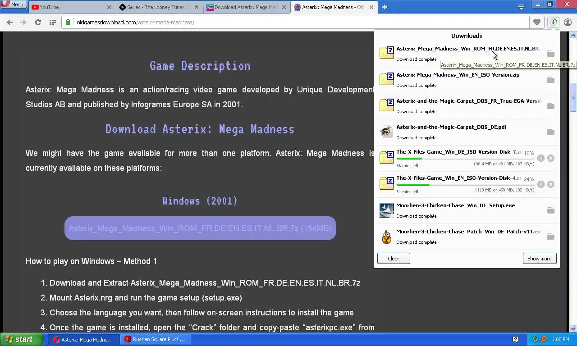Show Magic-Carpet DOS_DE.pdf in folder
The image size is (577, 346).
pyautogui.click(x=550, y=132)
